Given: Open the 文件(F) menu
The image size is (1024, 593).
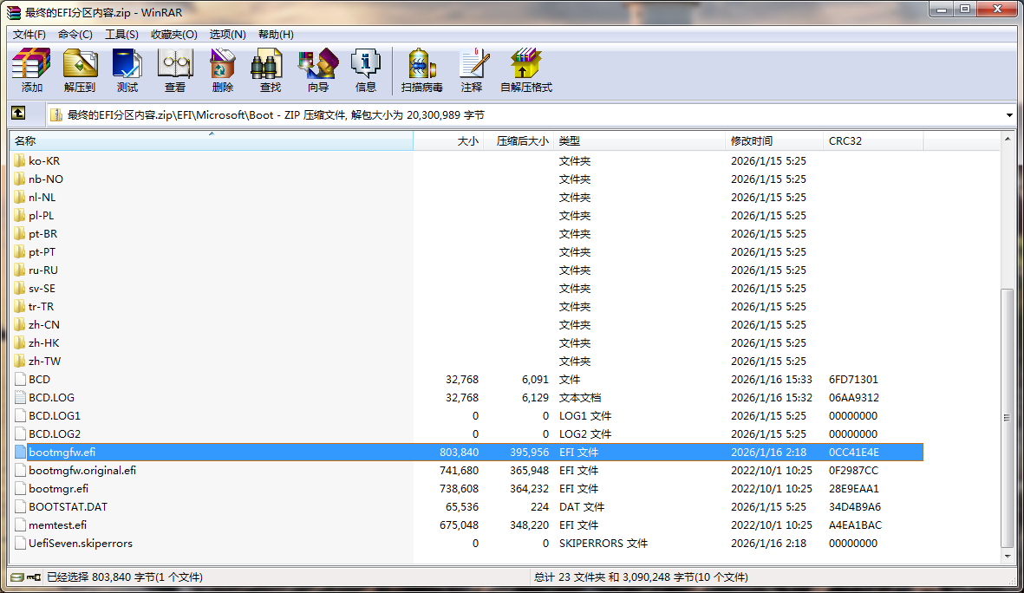Looking at the screenshot, I should pos(29,34).
